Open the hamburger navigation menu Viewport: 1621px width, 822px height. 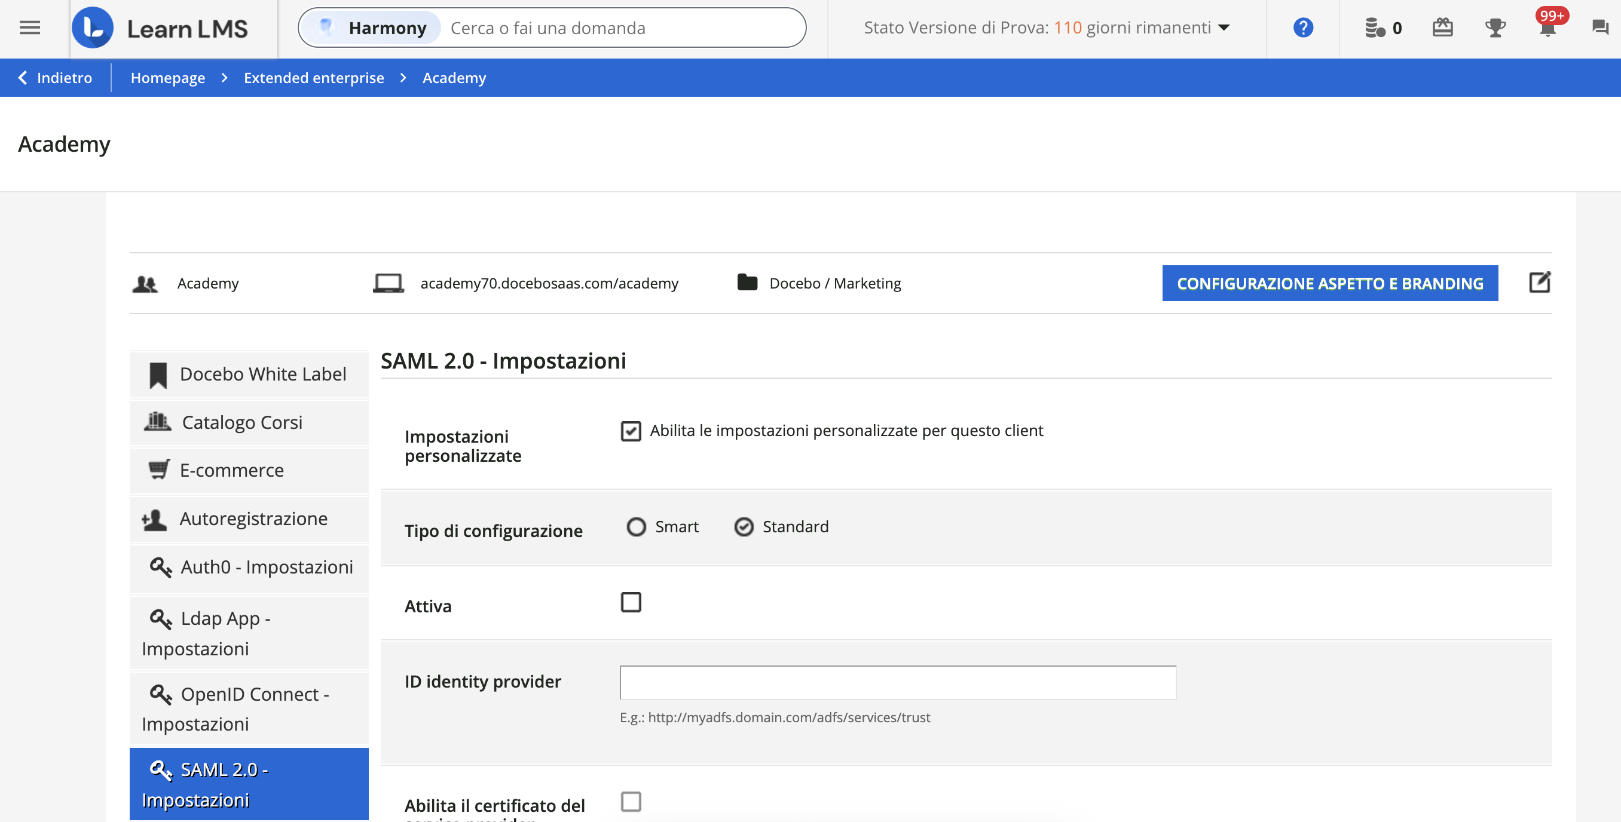pyautogui.click(x=29, y=27)
